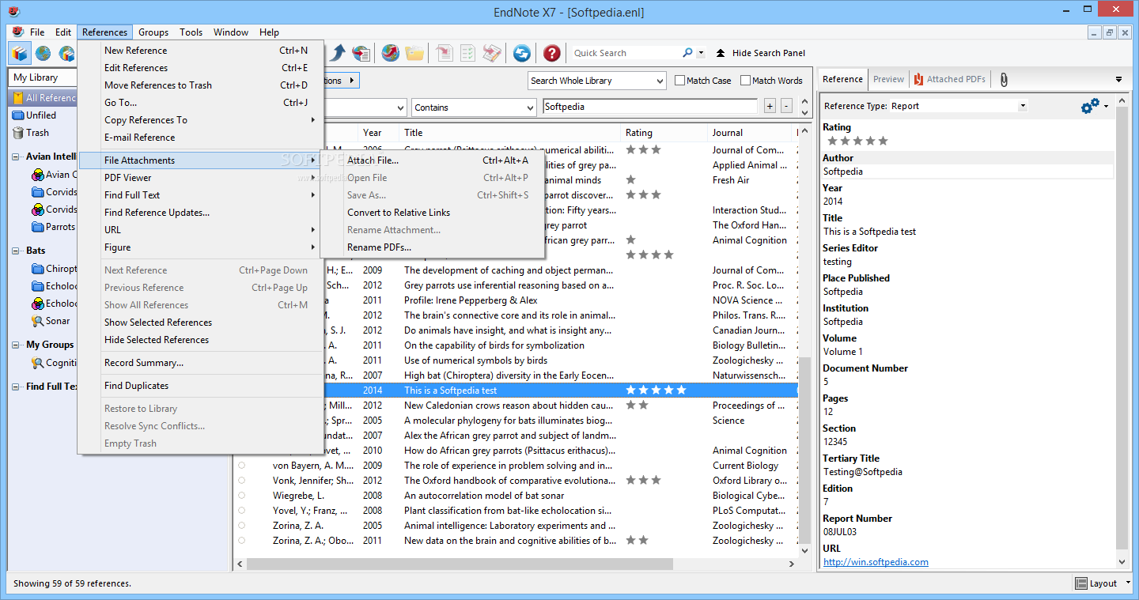
Task: Remove search row with minus button
Action: pos(786,106)
